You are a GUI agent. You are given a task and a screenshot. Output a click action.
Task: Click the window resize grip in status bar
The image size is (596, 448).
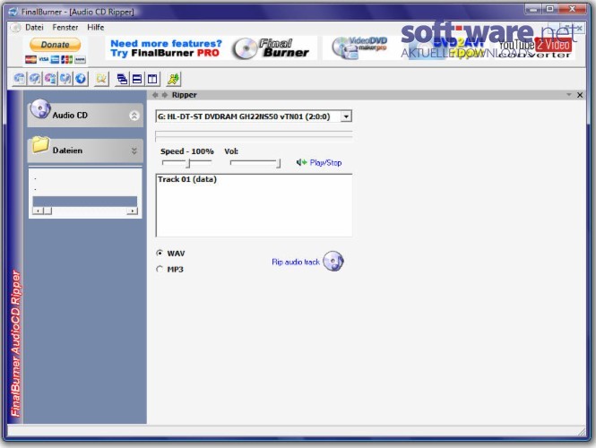tap(582, 431)
